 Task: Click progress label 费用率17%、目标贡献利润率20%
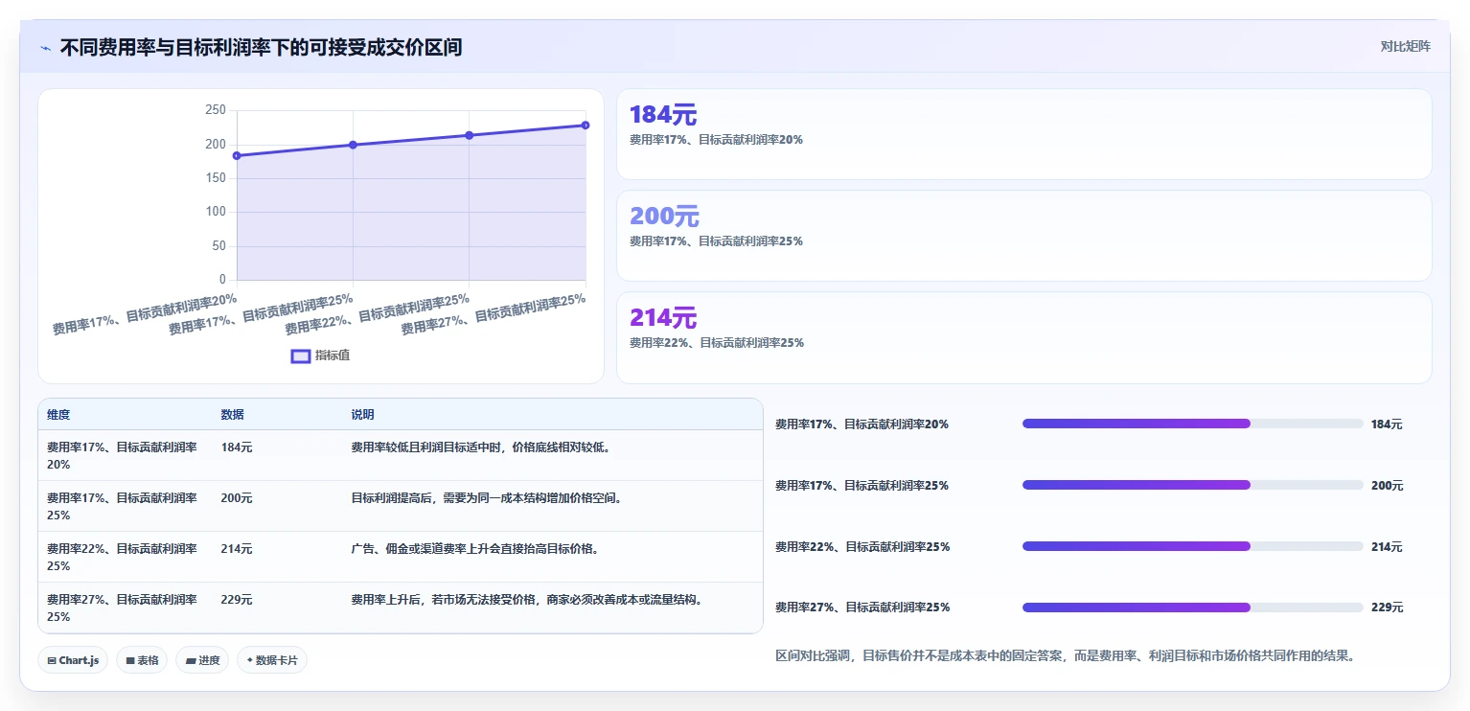coord(861,424)
